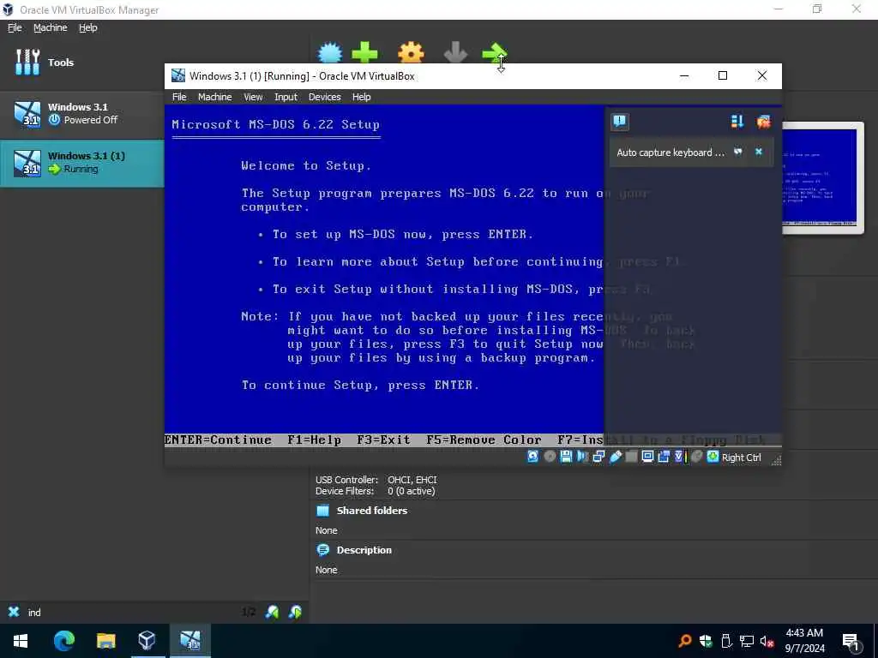Click the floppy disk status icon
This screenshot has width=878, height=658.
(x=566, y=457)
